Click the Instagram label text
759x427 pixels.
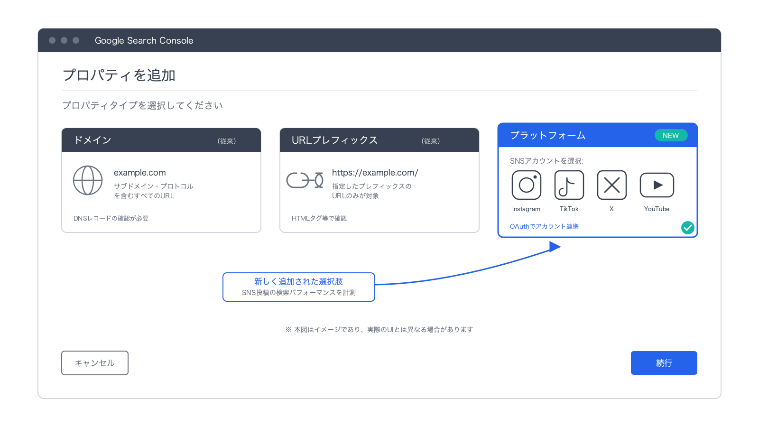coord(526,209)
